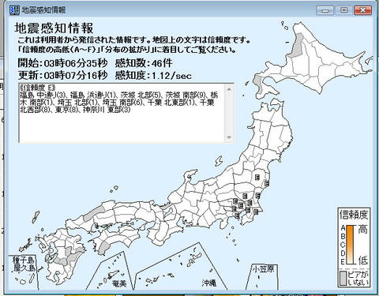The height and width of the screenshot is (296, 379).
Task: Click '東京(8)' entry in the list
Action: pos(67,110)
